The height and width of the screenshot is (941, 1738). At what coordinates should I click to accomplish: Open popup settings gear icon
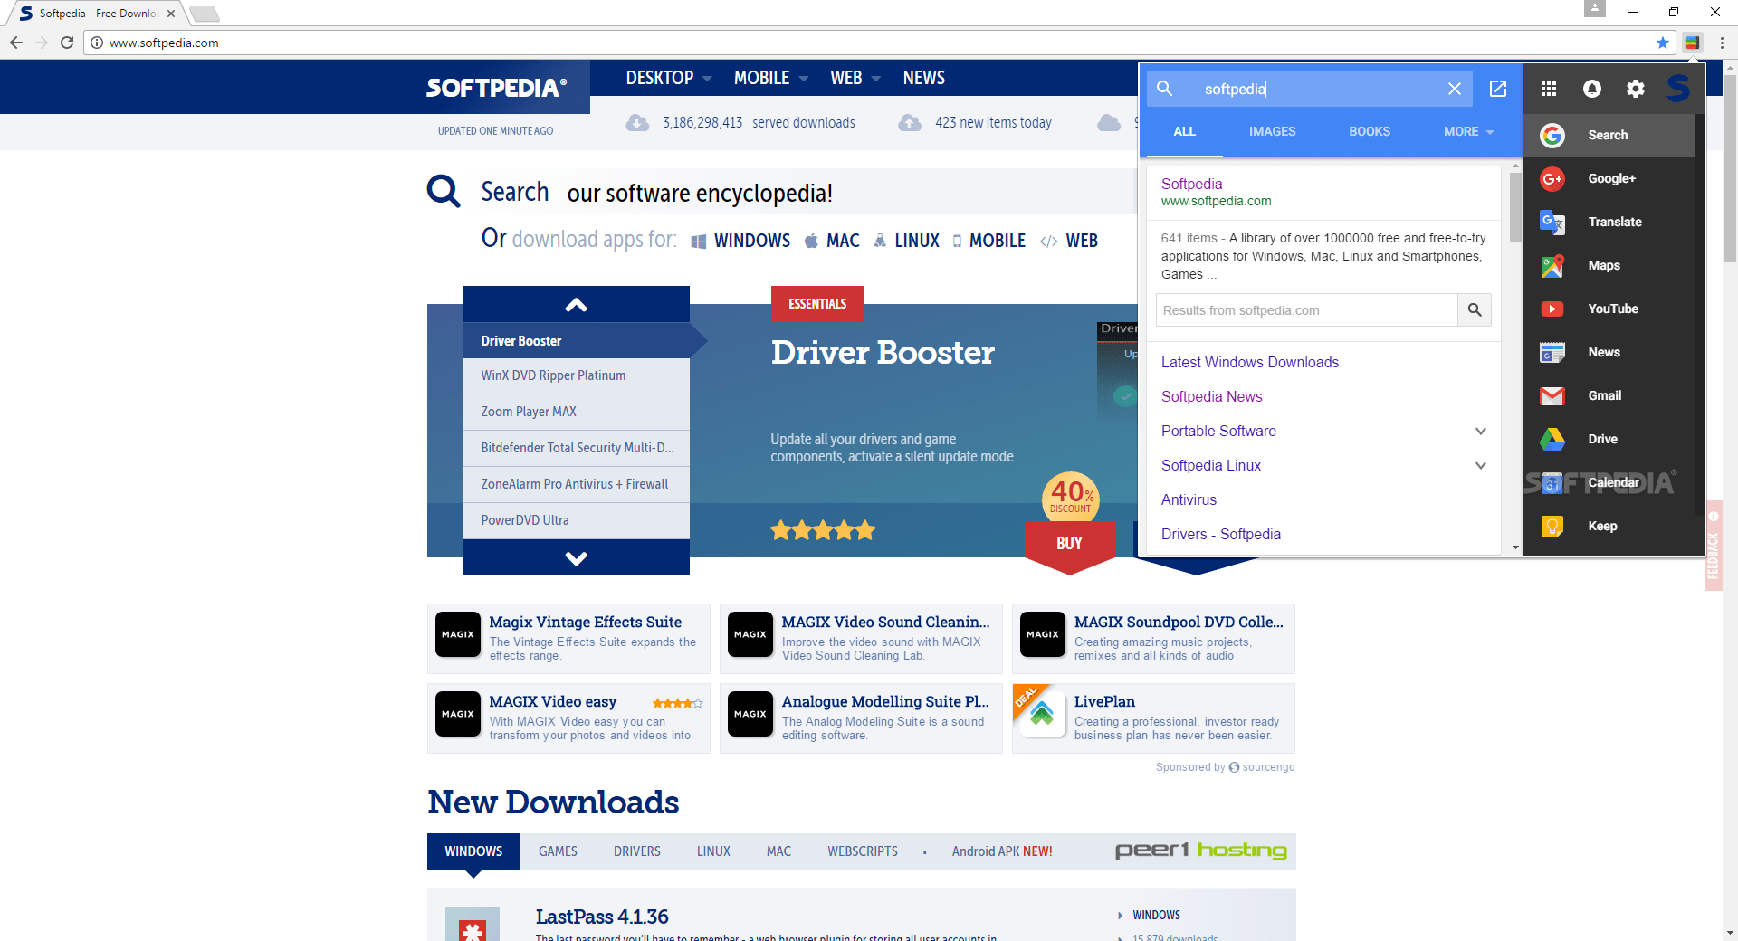[x=1636, y=89]
